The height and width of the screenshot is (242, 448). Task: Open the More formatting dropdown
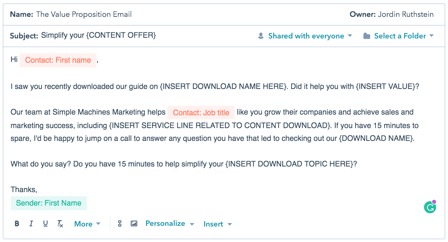click(87, 223)
